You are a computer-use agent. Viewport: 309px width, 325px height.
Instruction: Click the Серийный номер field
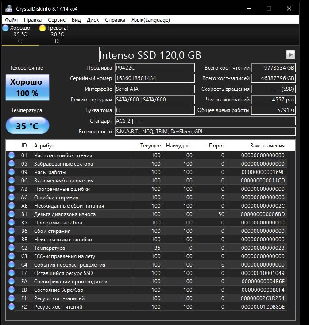coord(155,78)
